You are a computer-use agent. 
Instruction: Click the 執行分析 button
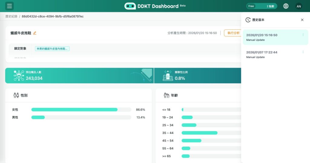233,33
